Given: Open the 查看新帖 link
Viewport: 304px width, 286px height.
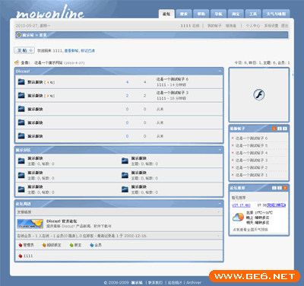Looking at the screenshot, I should [x=71, y=51].
